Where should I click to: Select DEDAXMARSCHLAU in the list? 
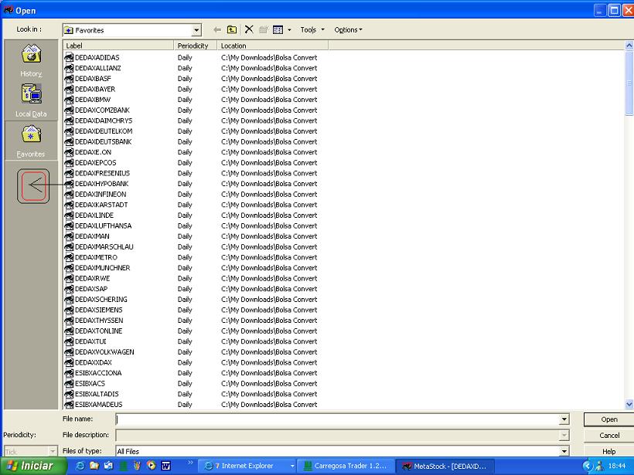(104, 246)
